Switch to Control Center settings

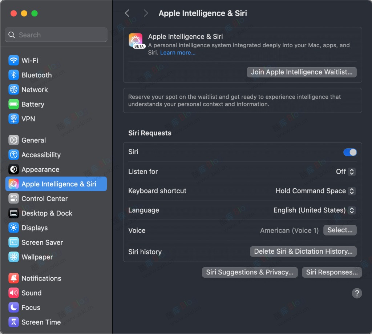45,198
